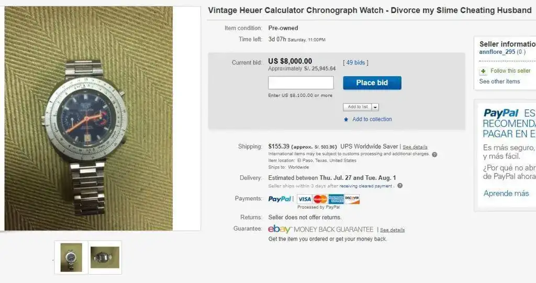Click the Place bid button

point(372,83)
